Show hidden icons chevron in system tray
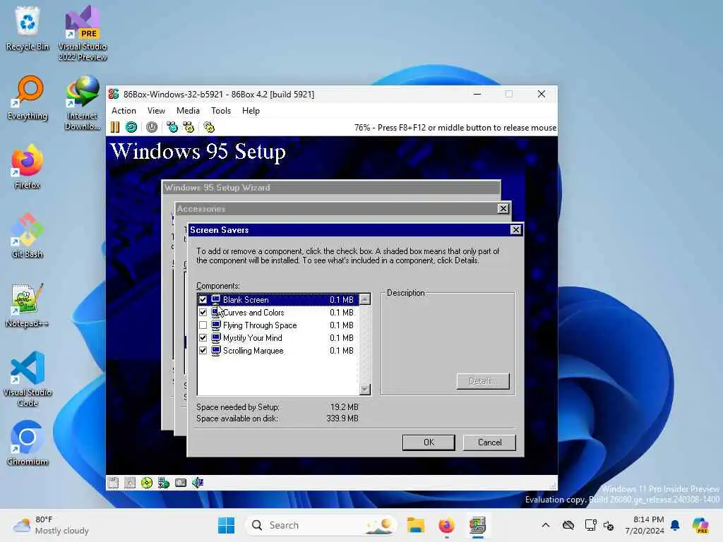The height and width of the screenshot is (542, 723). pos(546,525)
